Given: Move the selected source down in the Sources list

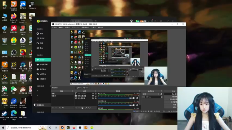Looking at the screenshot, I should [89, 108].
